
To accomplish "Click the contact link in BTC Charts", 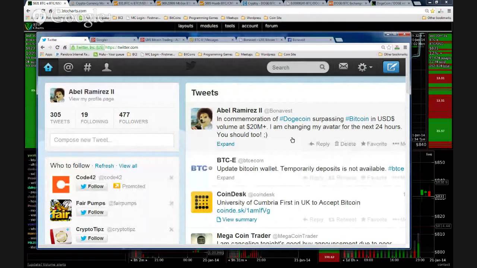I will (x=443, y=265).
